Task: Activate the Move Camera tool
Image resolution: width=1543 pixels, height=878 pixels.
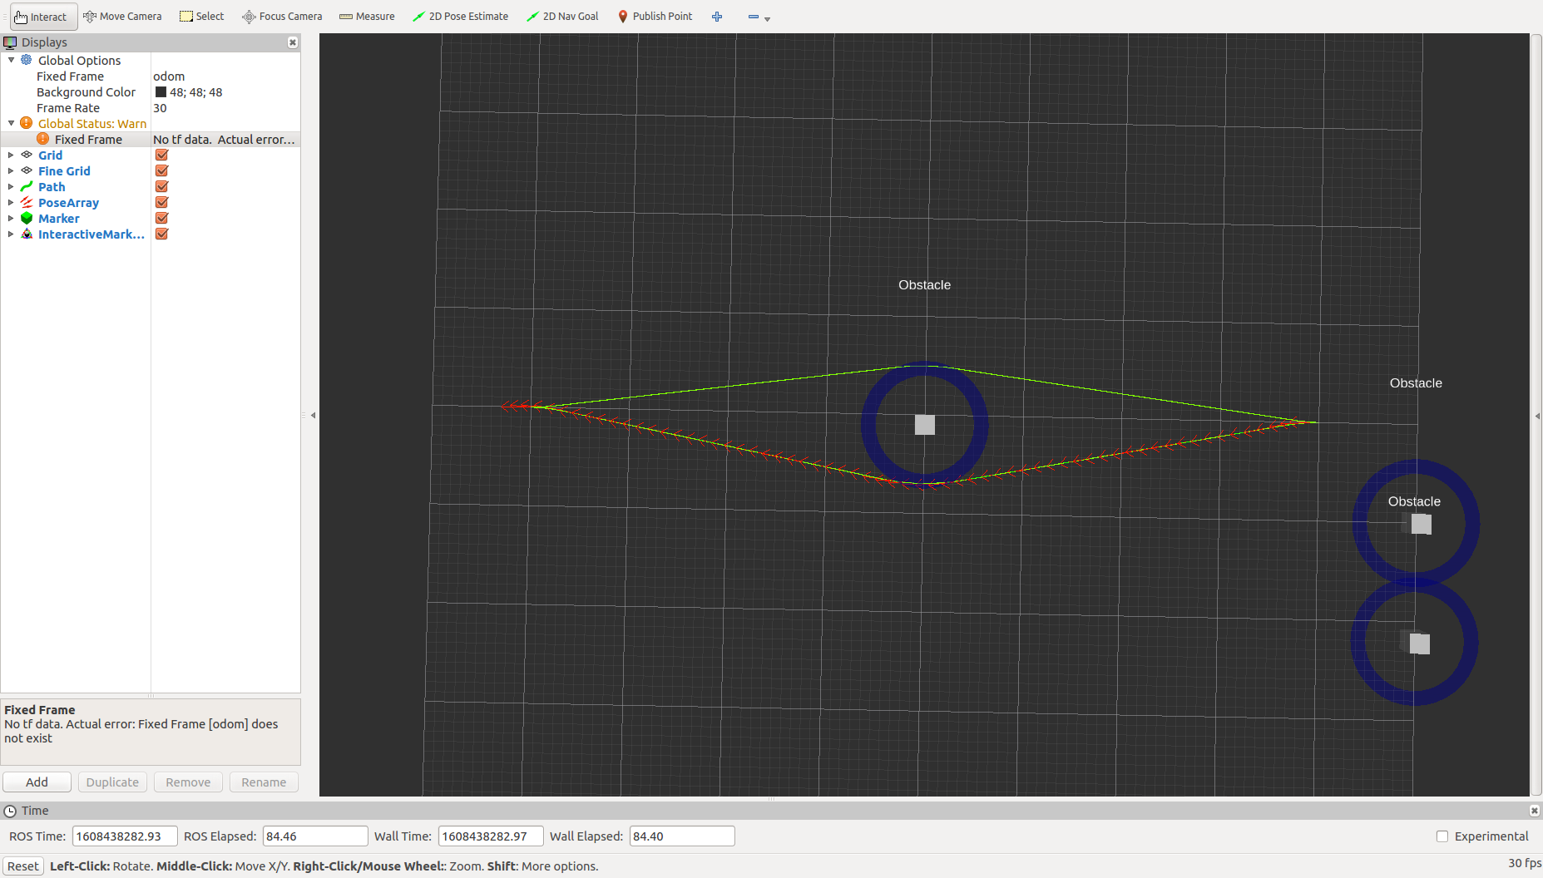Action: coord(121,16)
